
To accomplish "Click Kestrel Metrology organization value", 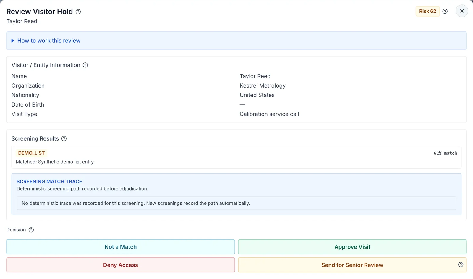I will coord(263,86).
